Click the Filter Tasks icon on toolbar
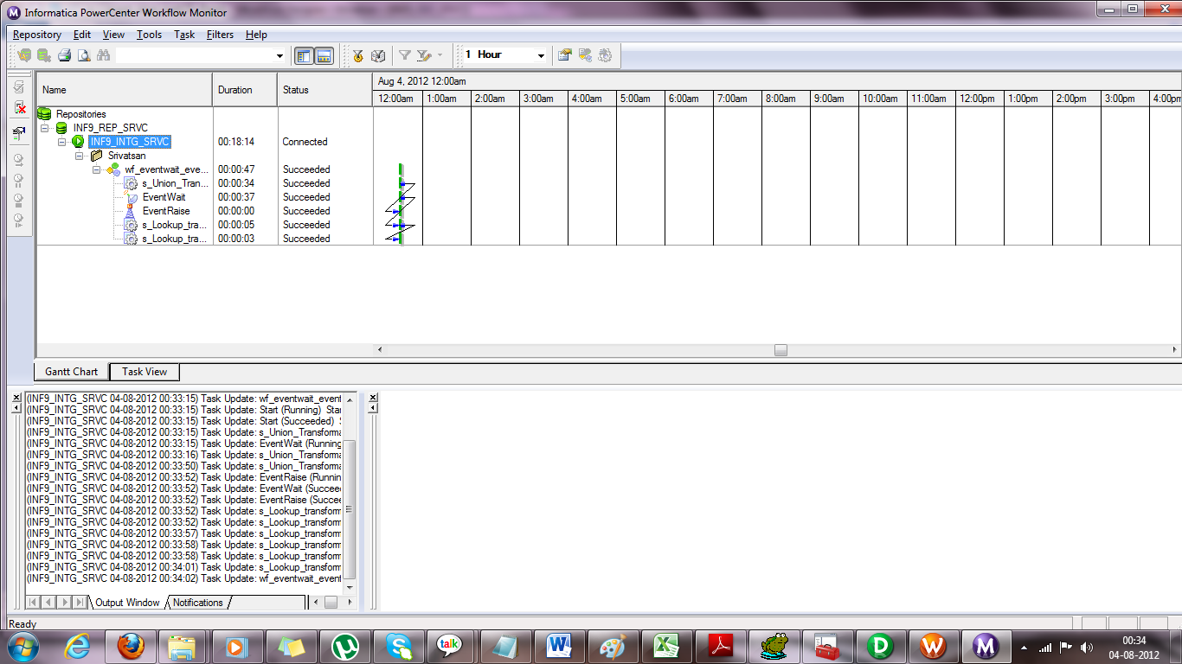1182x664 pixels. 404,55
